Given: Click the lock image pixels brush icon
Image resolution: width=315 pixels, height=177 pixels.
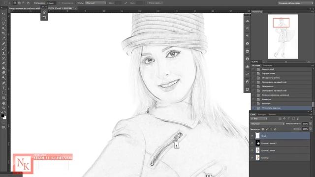Looking at the screenshot, I should pyautogui.click(x=267, y=129).
